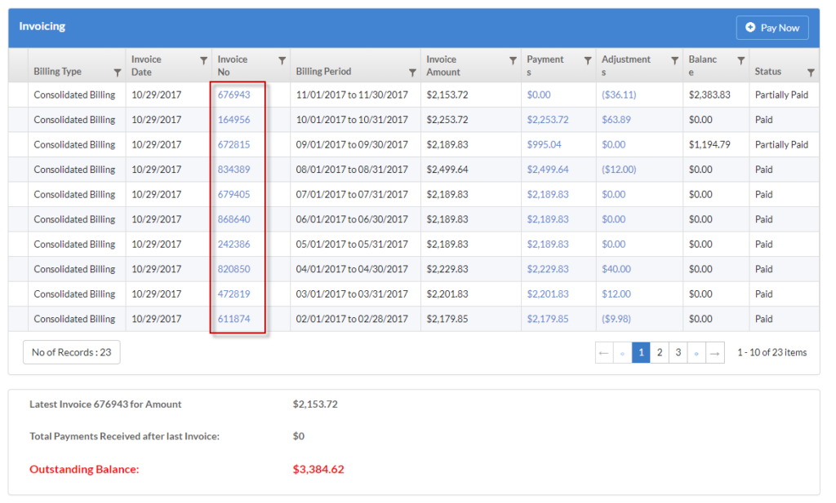Image resolution: width=836 pixels, height=503 pixels.
Task: Click the last page arrow
Action: (x=715, y=352)
